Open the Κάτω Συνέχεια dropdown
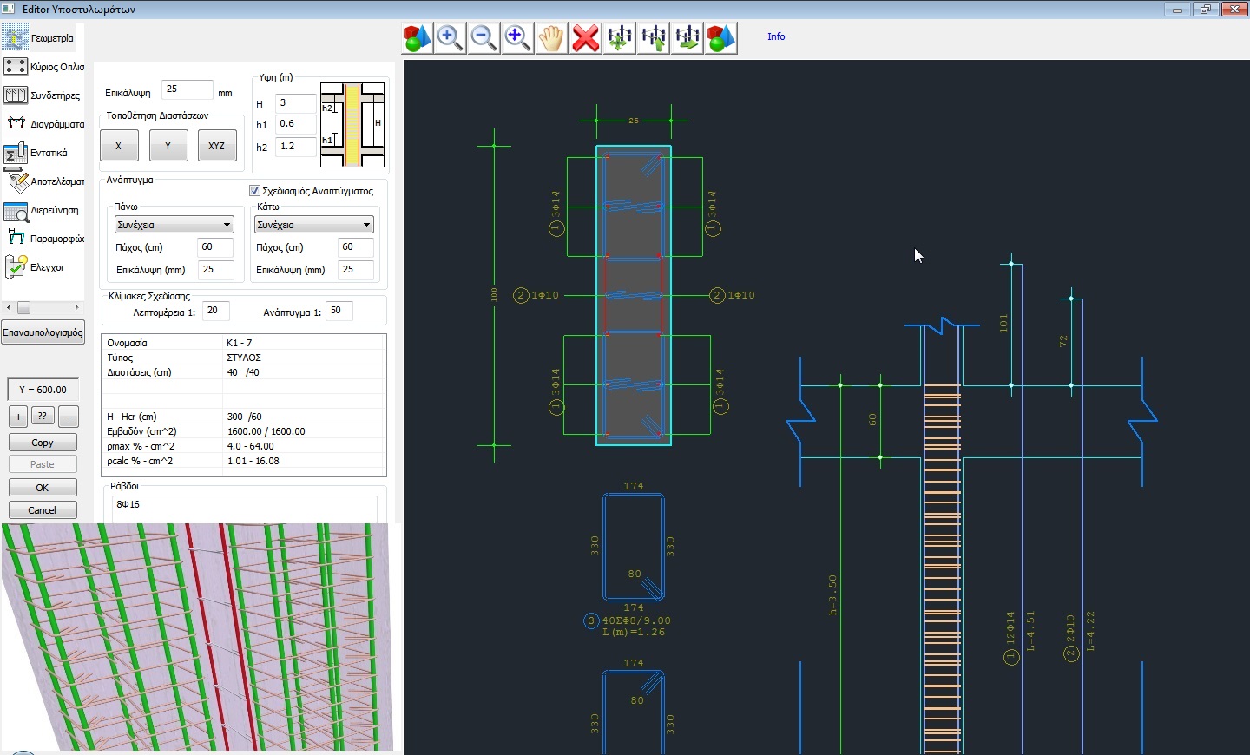This screenshot has width=1250, height=755. click(313, 225)
